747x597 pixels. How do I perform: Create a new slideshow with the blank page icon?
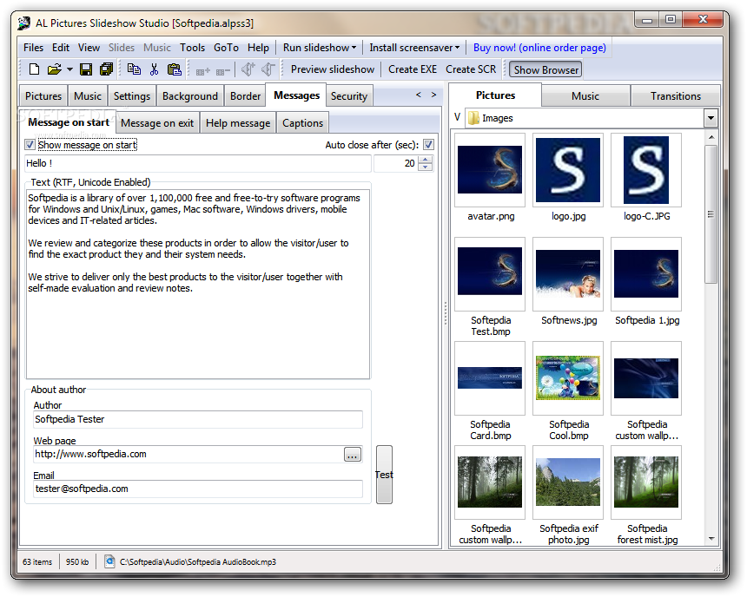[34, 69]
